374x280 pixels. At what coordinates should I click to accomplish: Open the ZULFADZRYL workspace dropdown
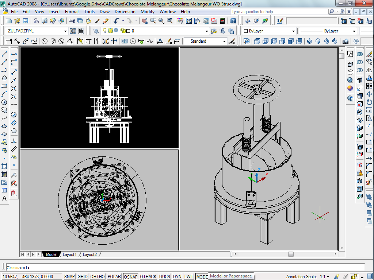click(x=66, y=31)
